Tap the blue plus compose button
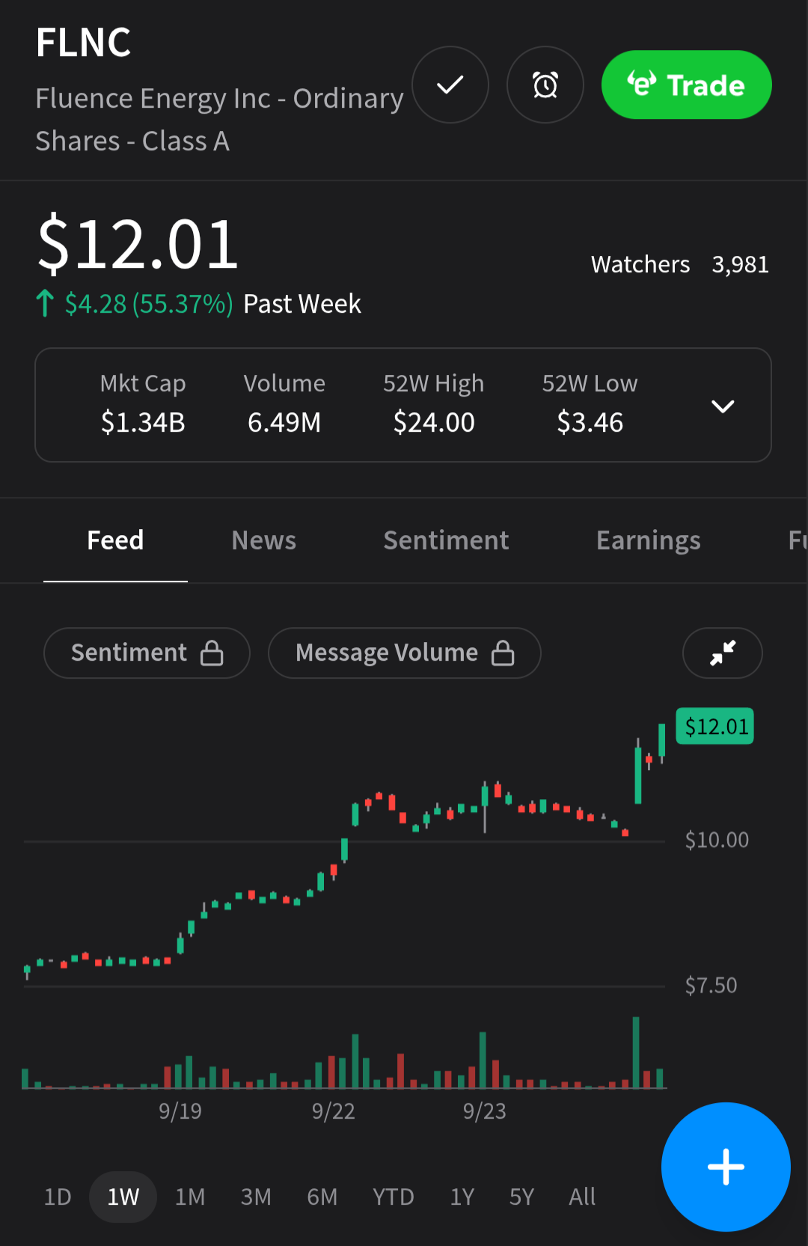808x1246 pixels. (x=725, y=1167)
